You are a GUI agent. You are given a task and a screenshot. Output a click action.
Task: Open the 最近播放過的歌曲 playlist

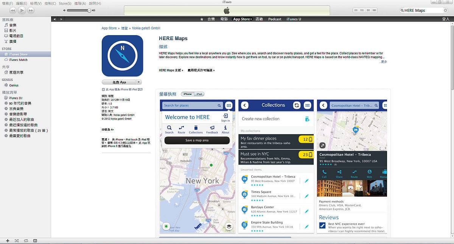(x=23, y=125)
